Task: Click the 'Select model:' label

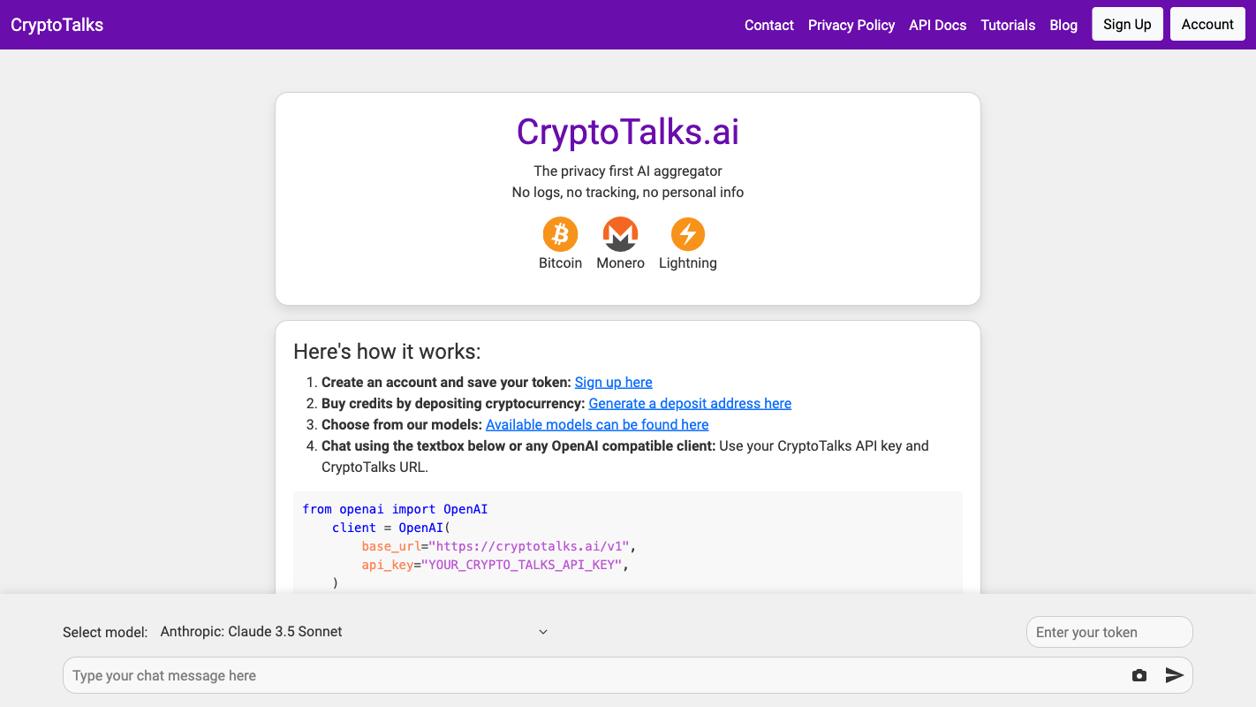Action: (105, 632)
